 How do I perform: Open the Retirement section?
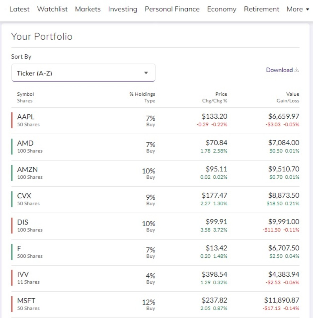[x=261, y=9]
